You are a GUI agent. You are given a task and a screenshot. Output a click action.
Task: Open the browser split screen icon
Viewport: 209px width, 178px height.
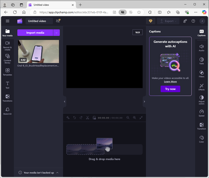tap(160, 12)
